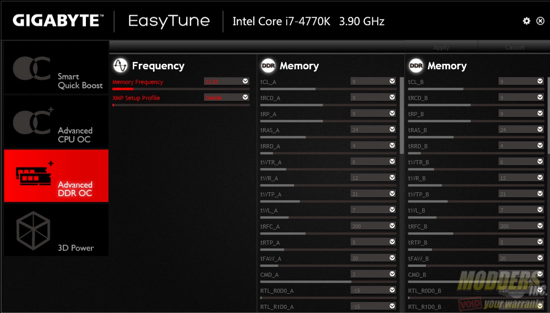
Task: Open the tRP_A value dropdown
Action: (x=373, y=113)
